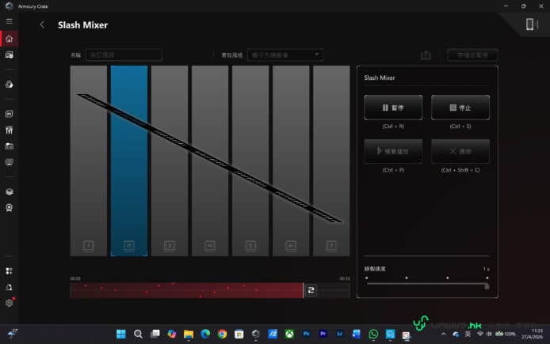Select slash light zone 7 bar
The height and width of the screenshot is (344, 550).
[x=331, y=161]
